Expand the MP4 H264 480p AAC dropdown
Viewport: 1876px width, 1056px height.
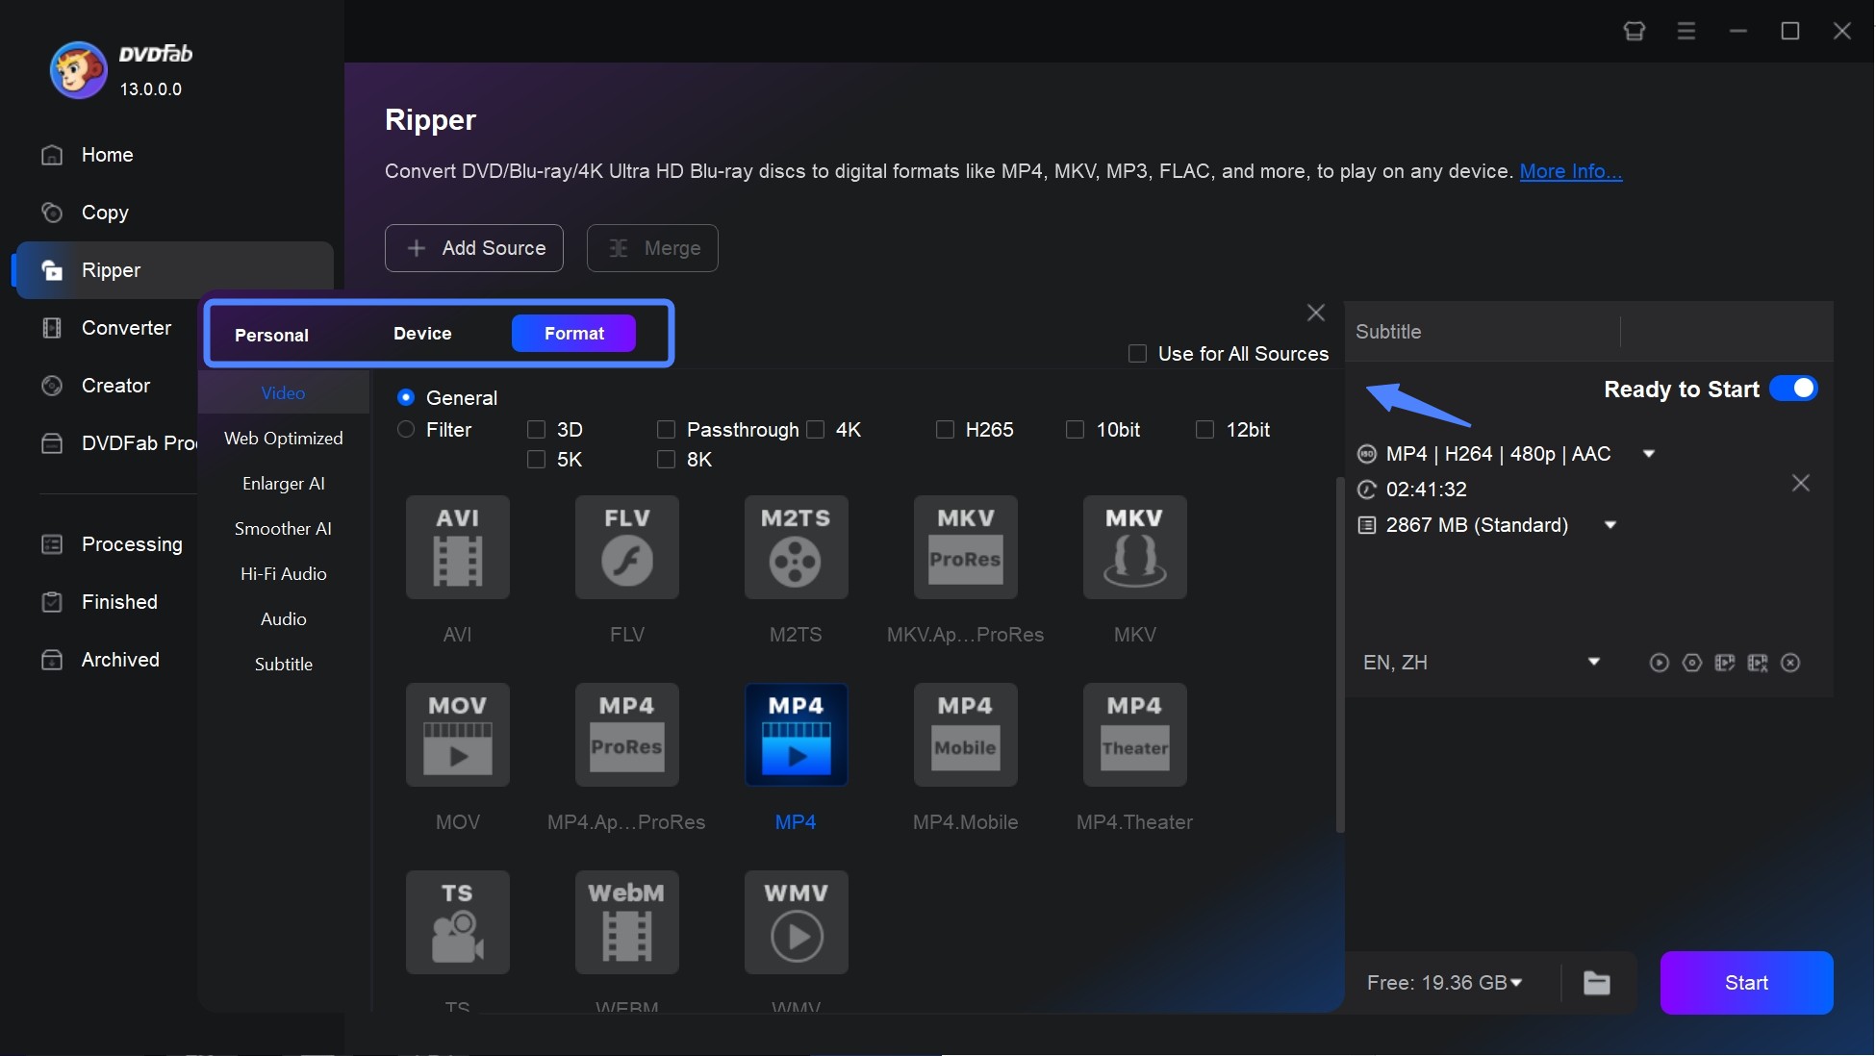coord(1649,453)
